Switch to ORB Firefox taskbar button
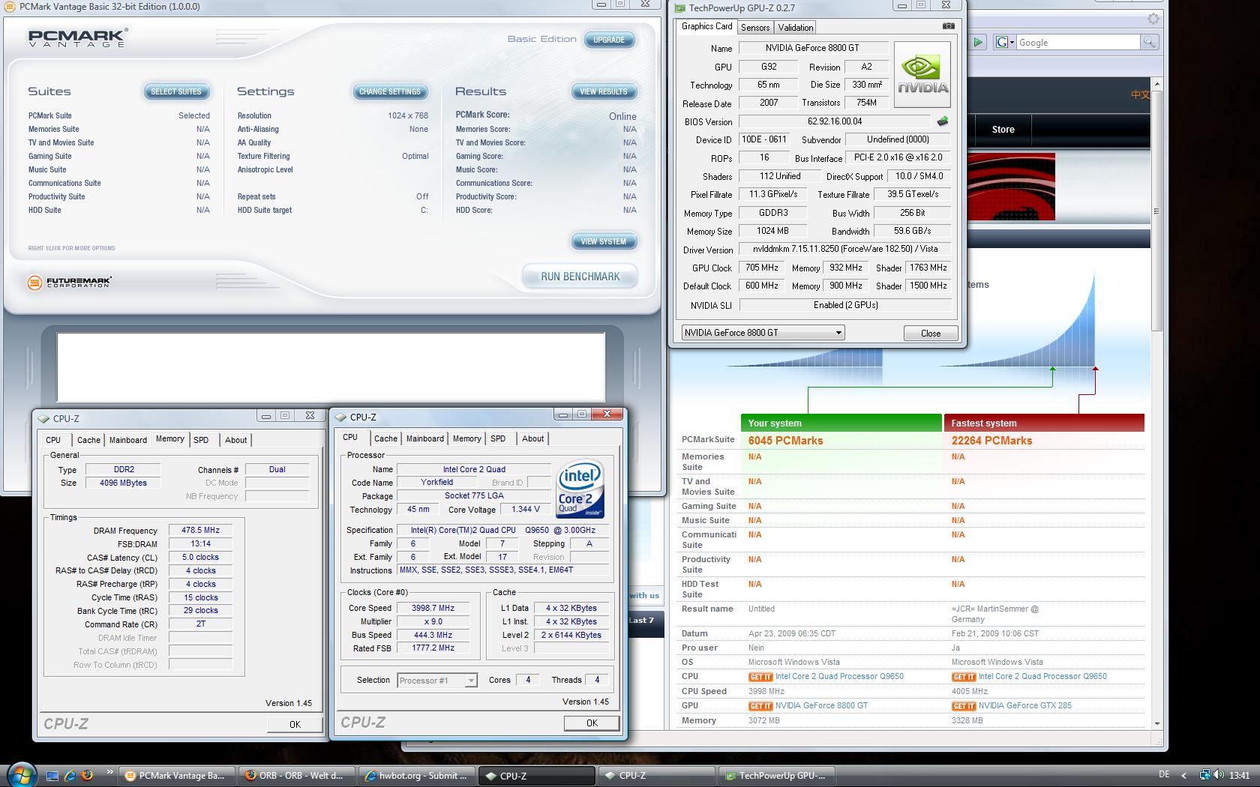 click(x=297, y=776)
